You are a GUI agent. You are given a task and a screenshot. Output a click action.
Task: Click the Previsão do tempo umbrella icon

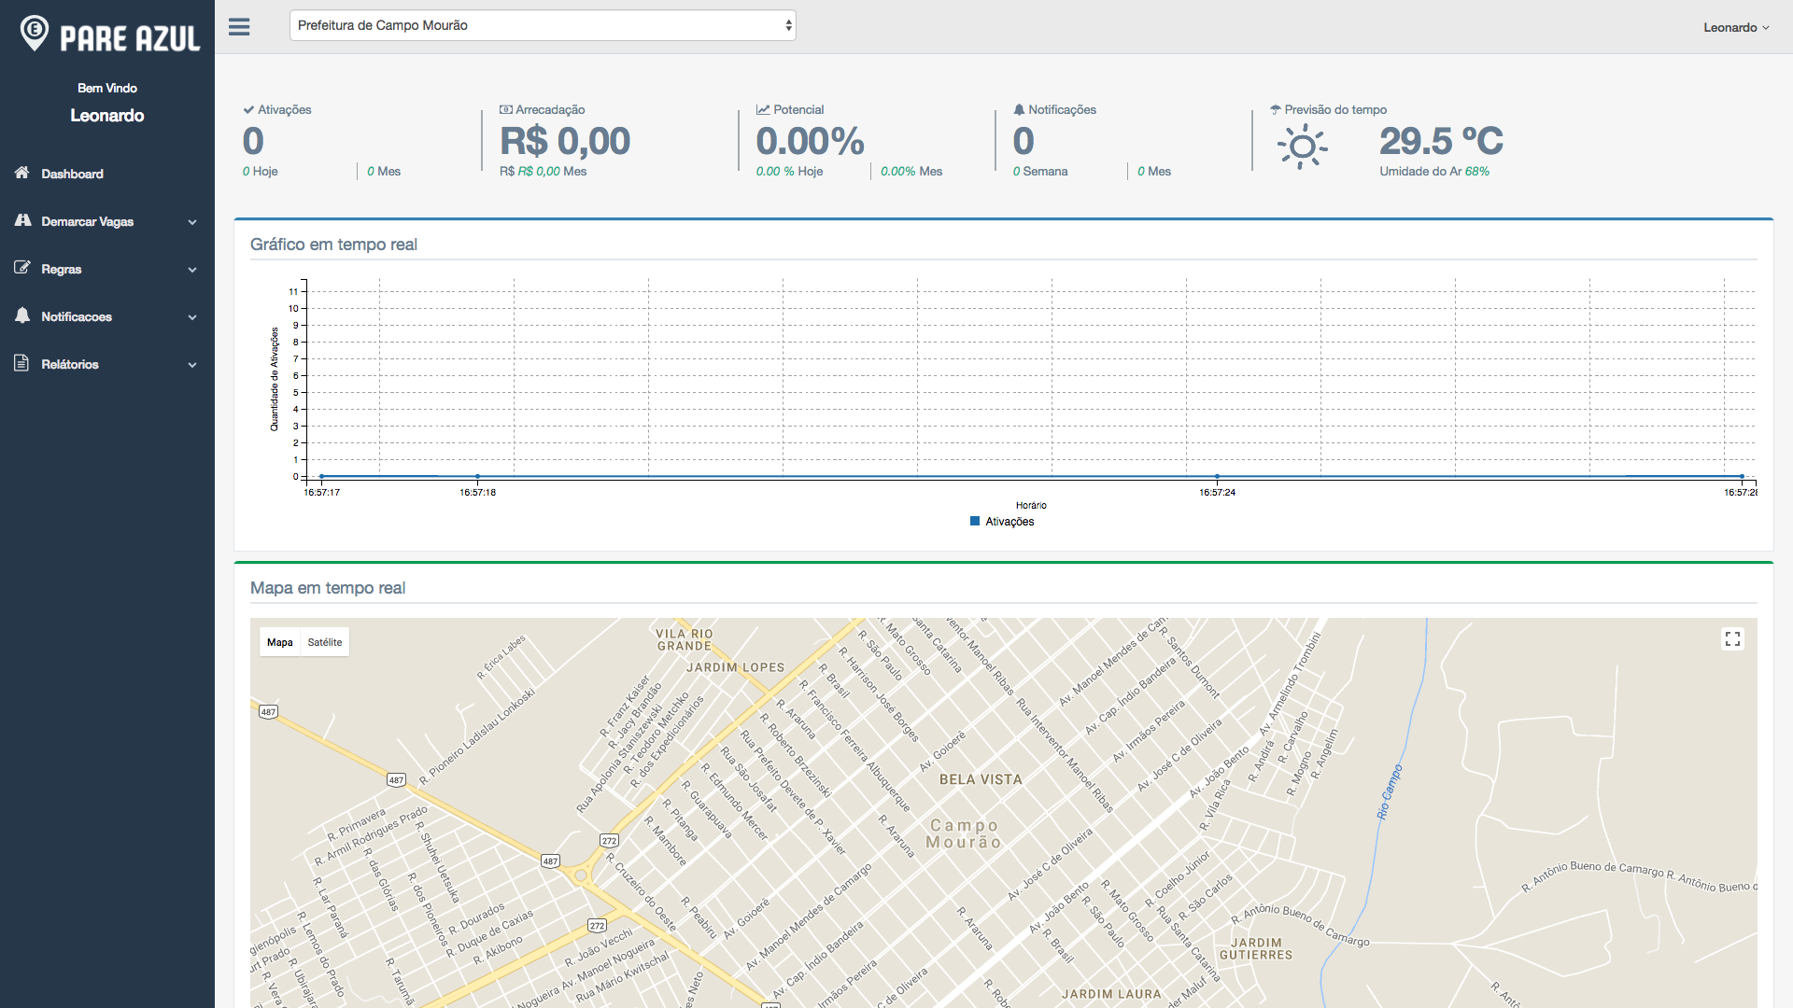pyautogui.click(x=1276, y=109)
